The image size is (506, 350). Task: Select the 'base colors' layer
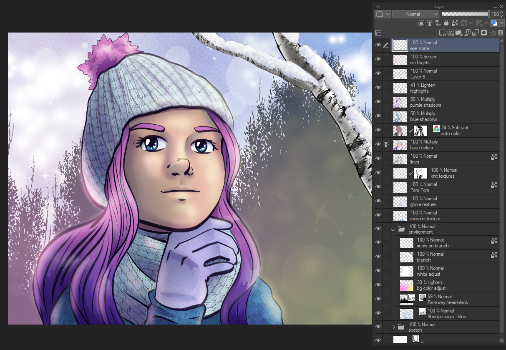(x=451, y=145)
